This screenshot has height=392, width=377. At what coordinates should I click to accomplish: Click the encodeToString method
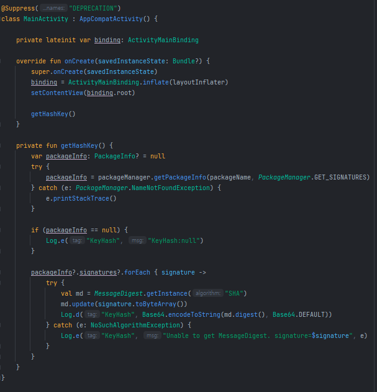194,314
